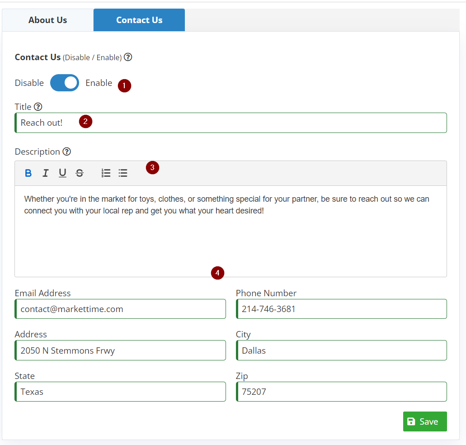This screenshot has height=445, width=466.
Task: Apply Italic formatting in description editor
Action: [x=45, y=173]
